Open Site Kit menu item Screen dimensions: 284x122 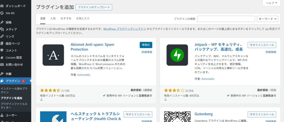click(x=16, y=13)
